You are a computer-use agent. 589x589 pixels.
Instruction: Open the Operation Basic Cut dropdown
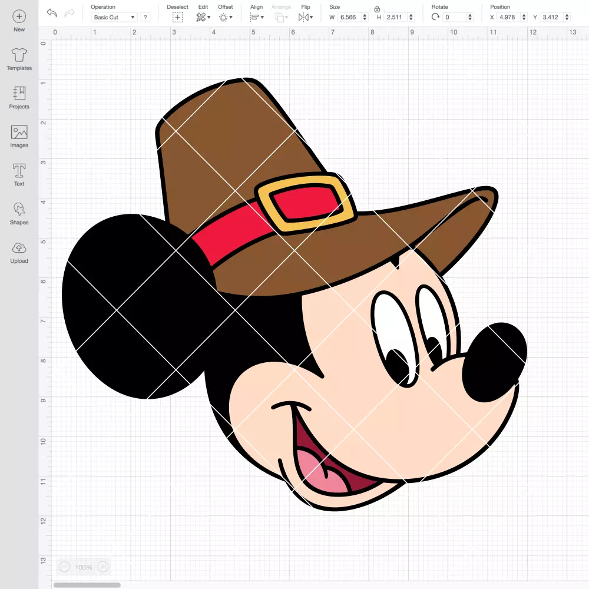(x=114, y=17)
